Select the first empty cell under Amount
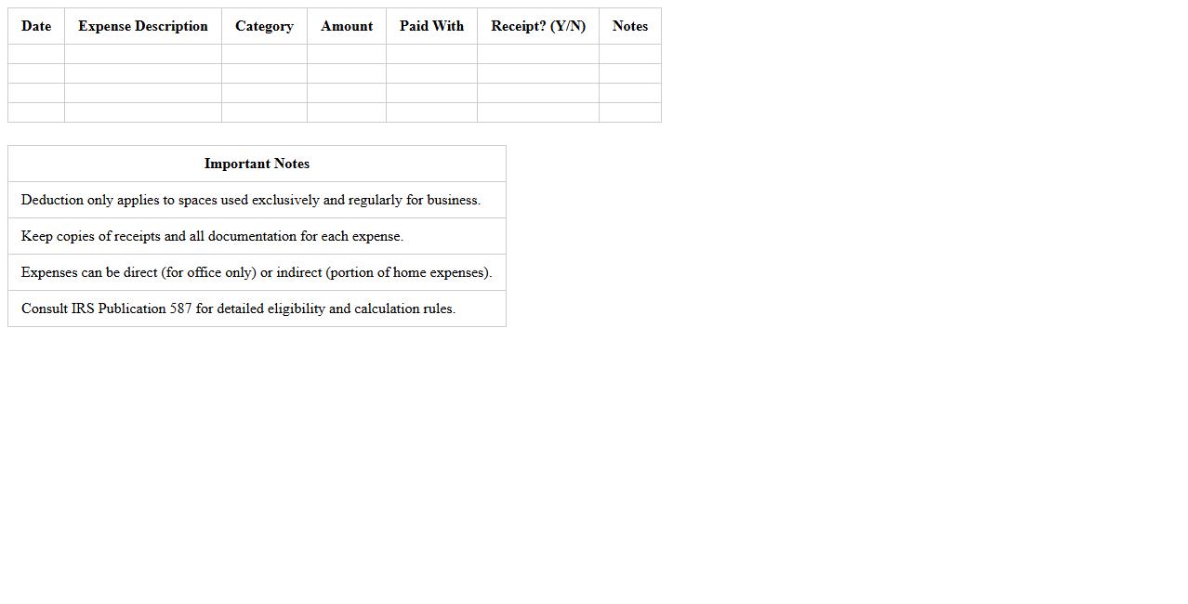1188x604 pixels. coord(347,54)
